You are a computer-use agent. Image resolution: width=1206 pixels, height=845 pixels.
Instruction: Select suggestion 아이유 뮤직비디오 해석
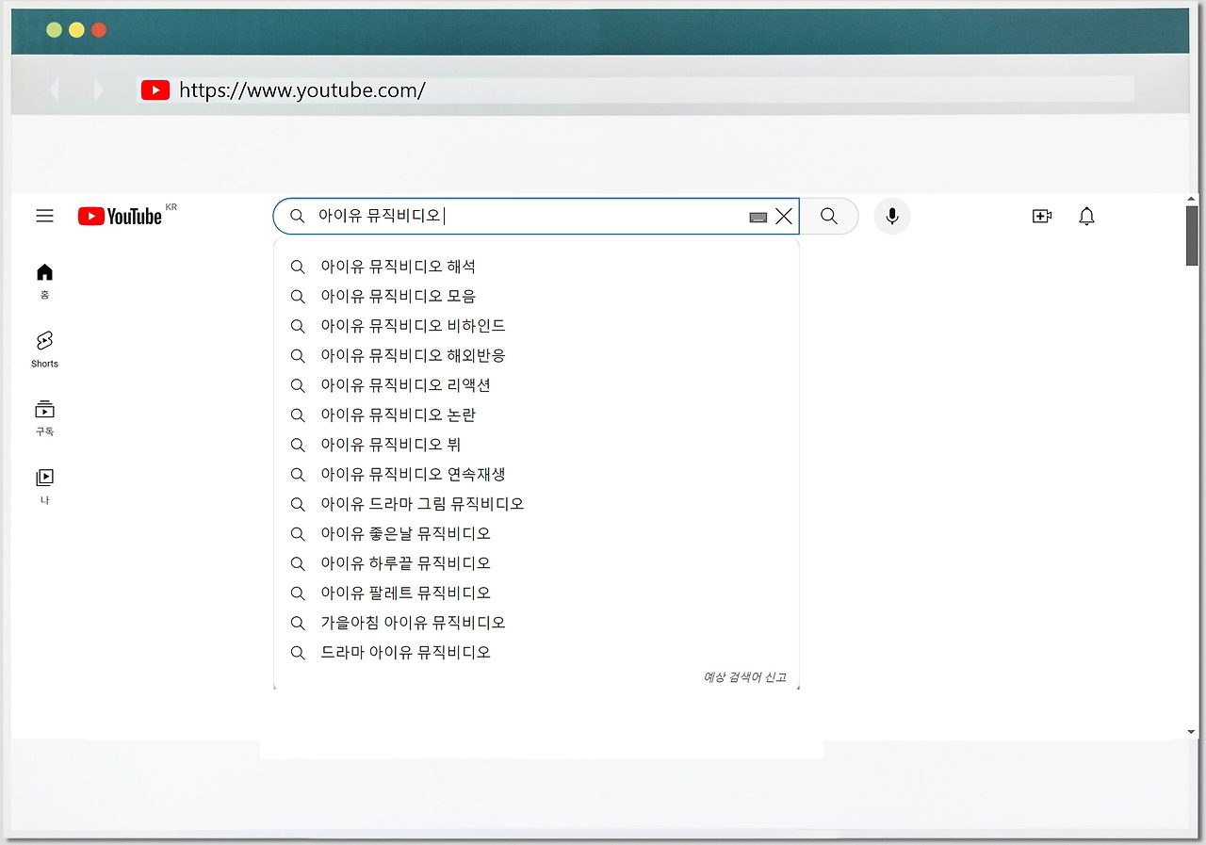coord(536,267)
